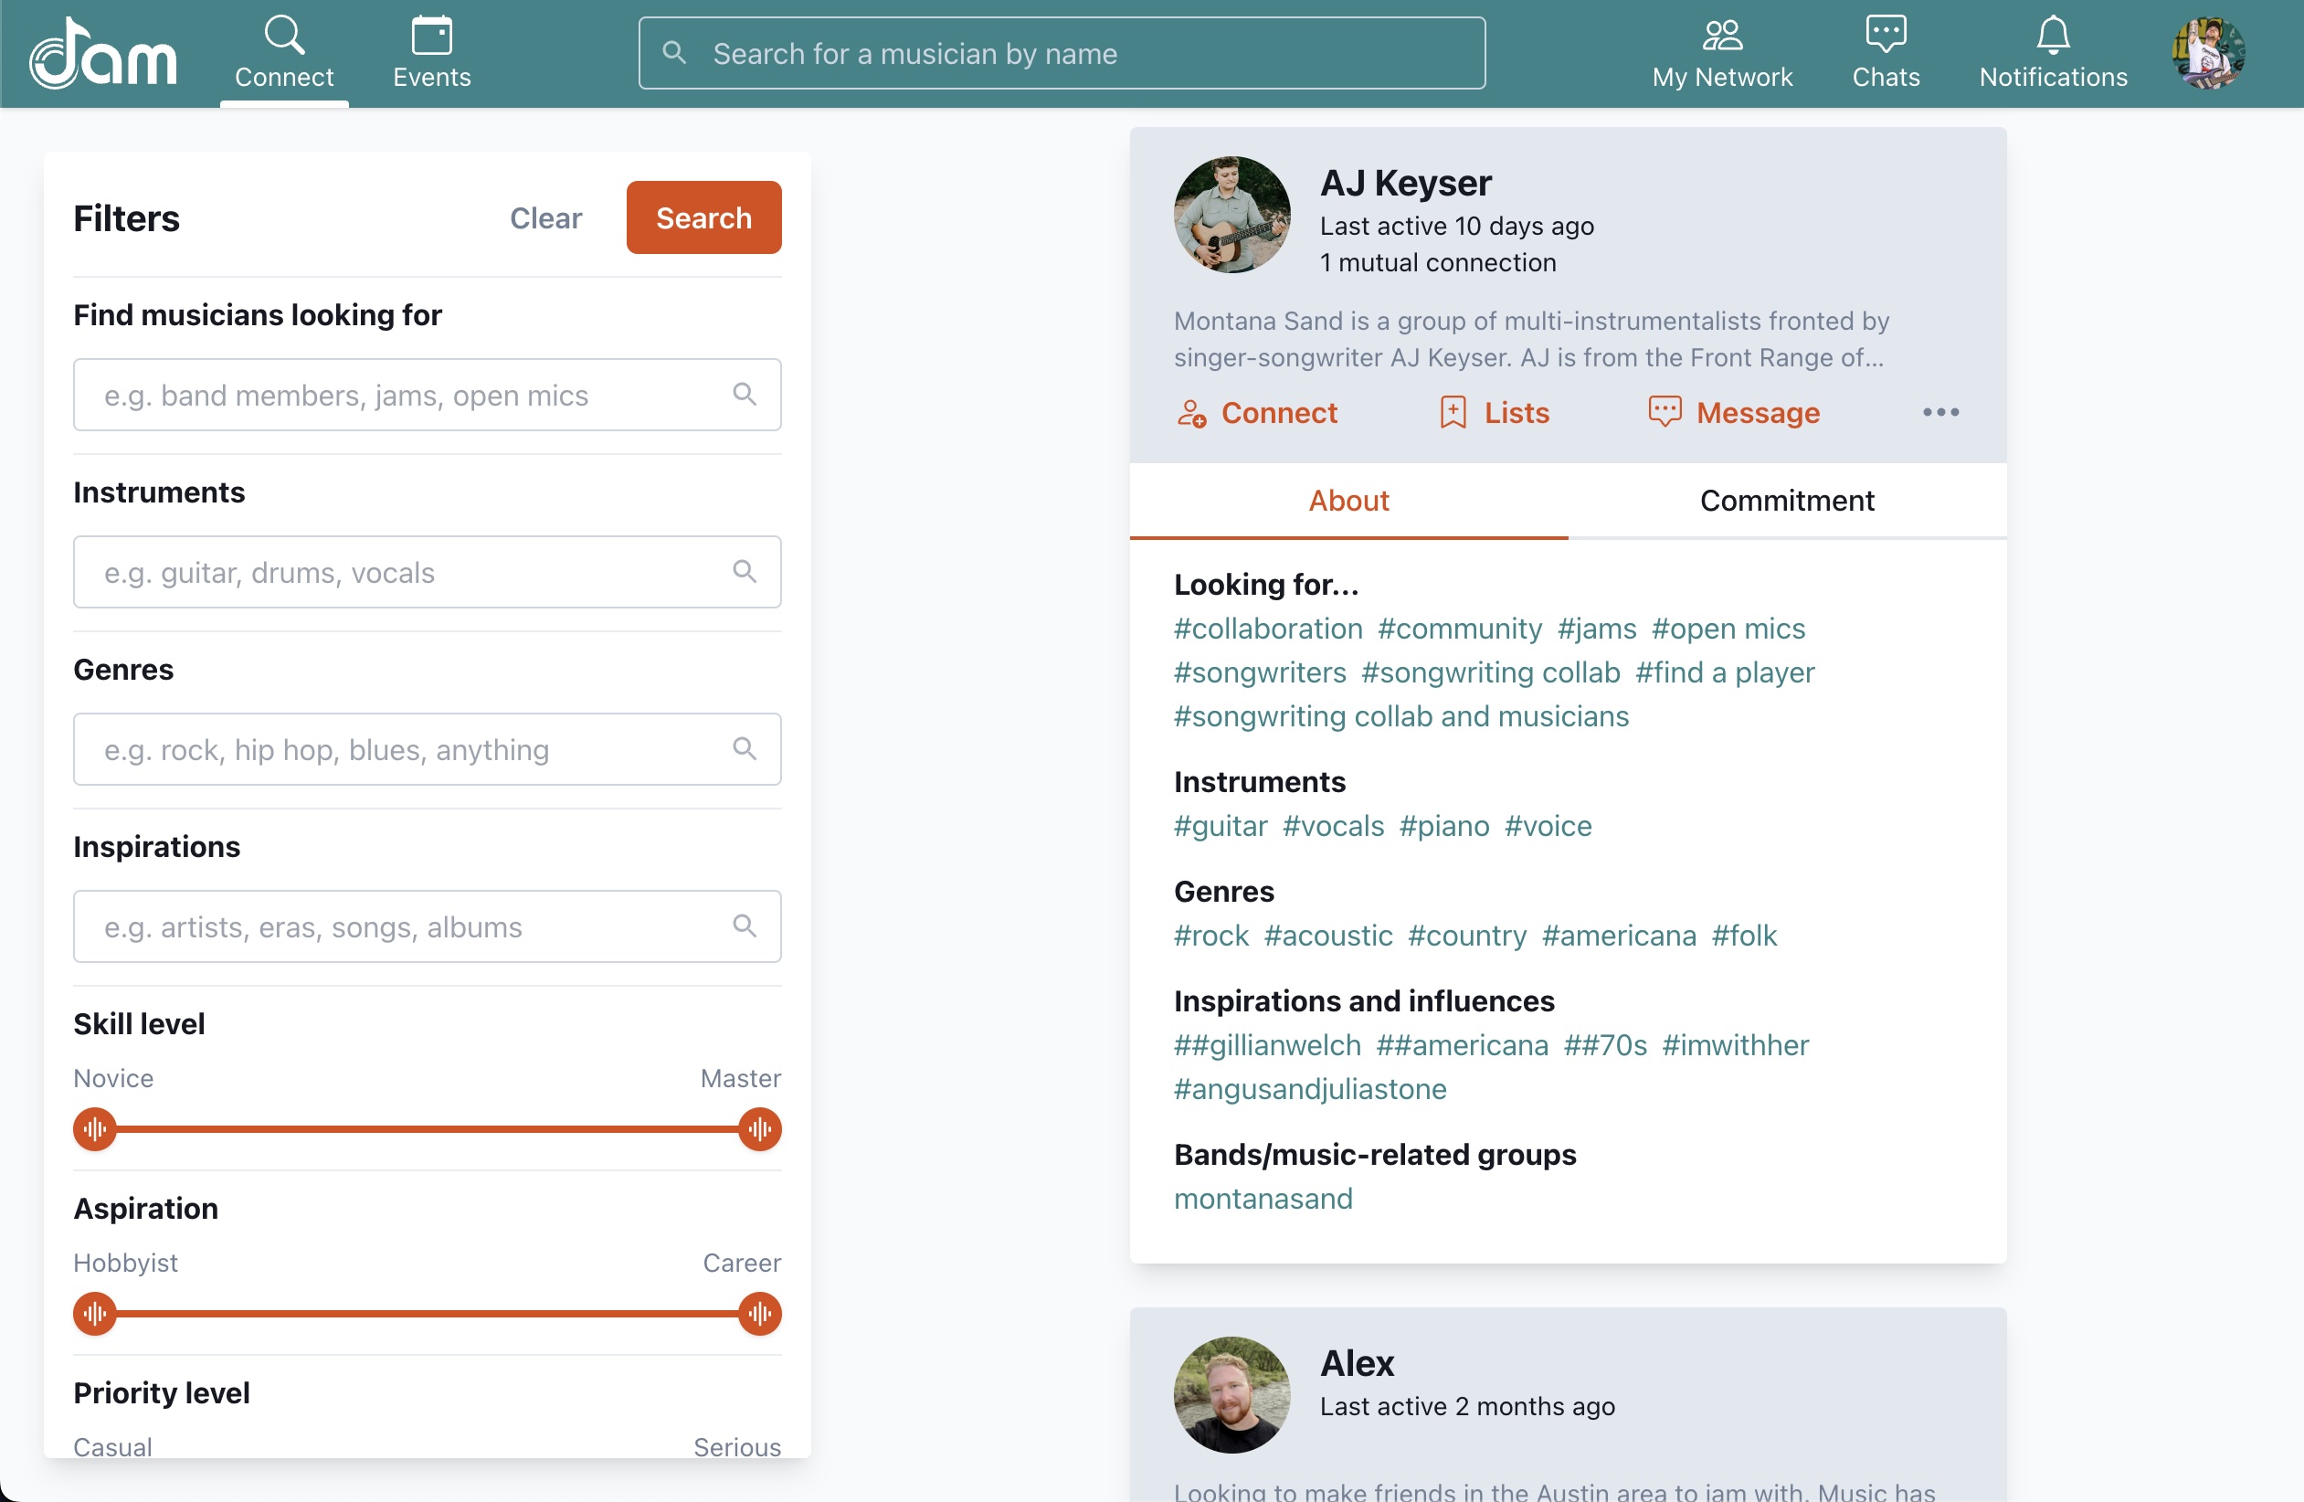Add AJ Keyser to Lists
The height and width of the screenshot is (1502, 2304).
coord(1495,413)
